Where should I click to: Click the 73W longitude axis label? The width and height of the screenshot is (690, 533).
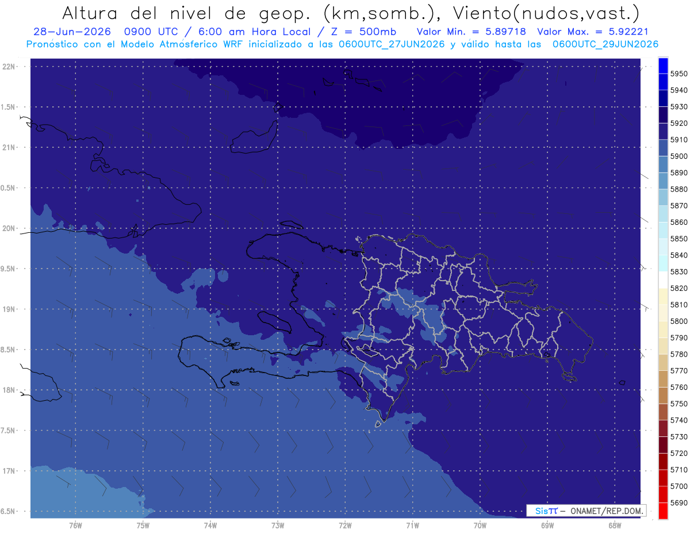[278, 525]
